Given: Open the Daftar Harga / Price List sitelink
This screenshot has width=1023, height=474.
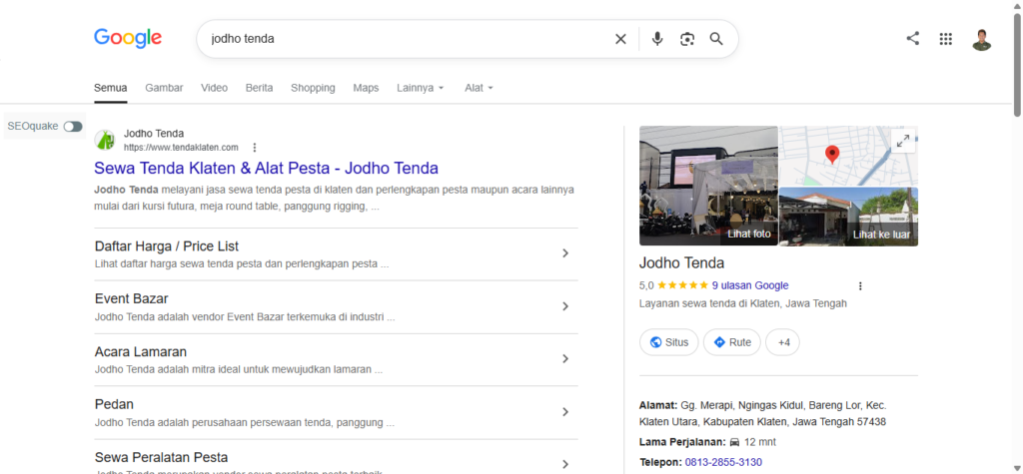Looking at the screenshot, I should [167, 246].
